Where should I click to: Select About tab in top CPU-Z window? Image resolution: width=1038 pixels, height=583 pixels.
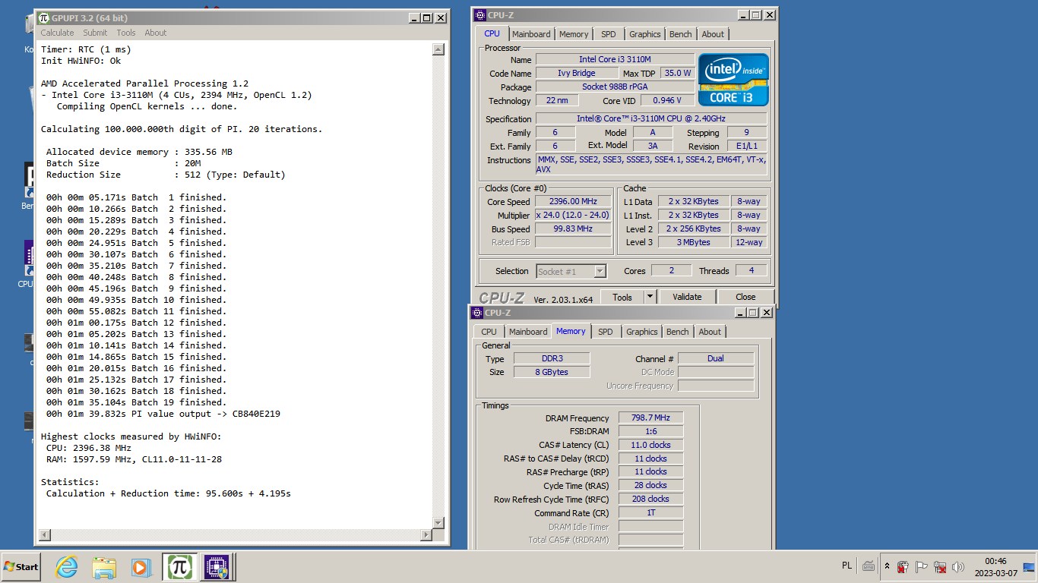(713, 34)
